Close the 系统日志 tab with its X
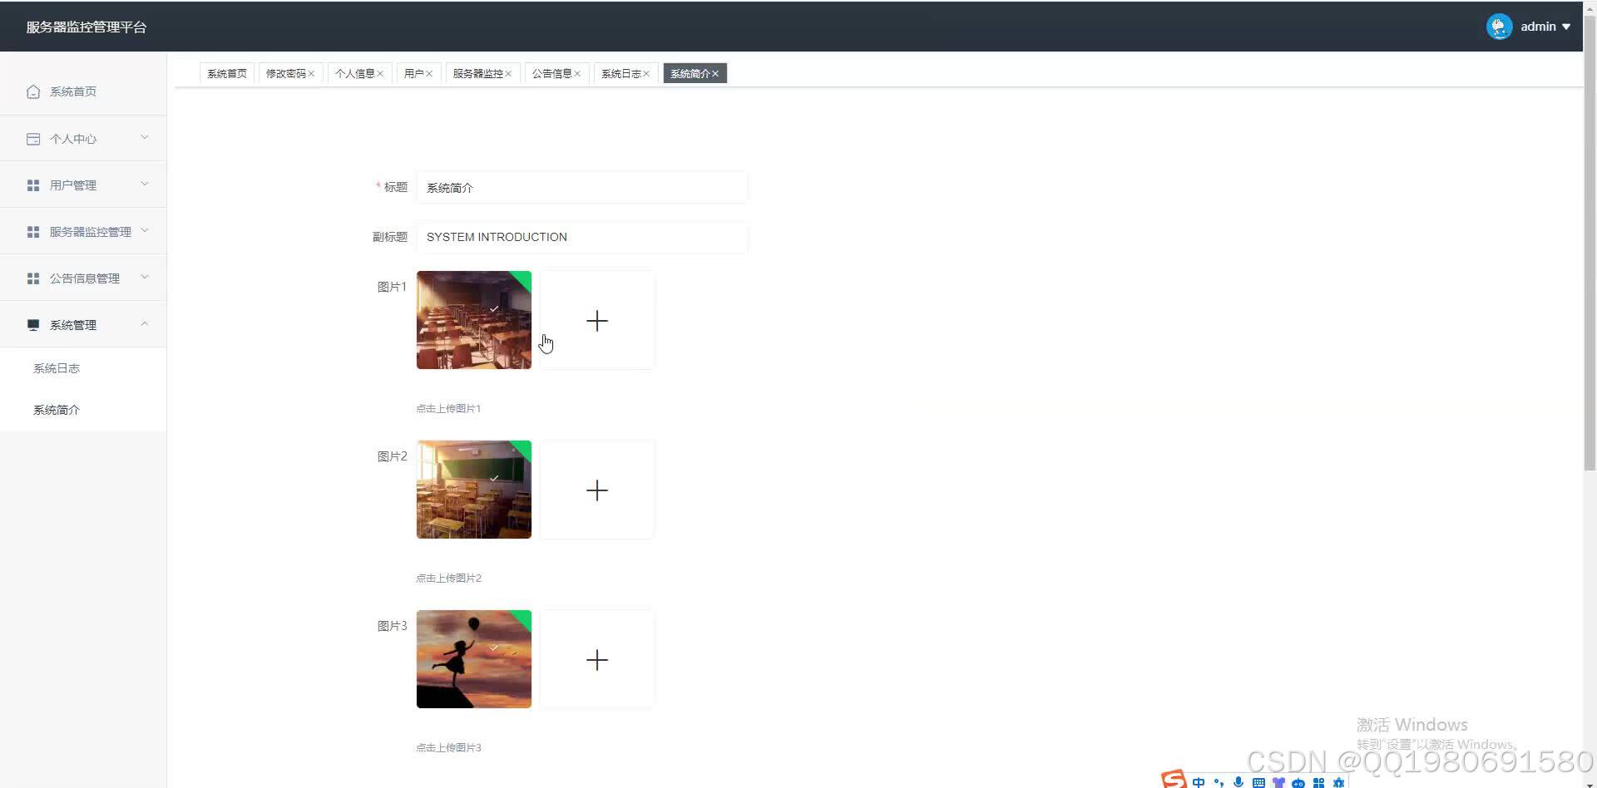The height and width of the screenshot is (788, 1597). (646, 74)
